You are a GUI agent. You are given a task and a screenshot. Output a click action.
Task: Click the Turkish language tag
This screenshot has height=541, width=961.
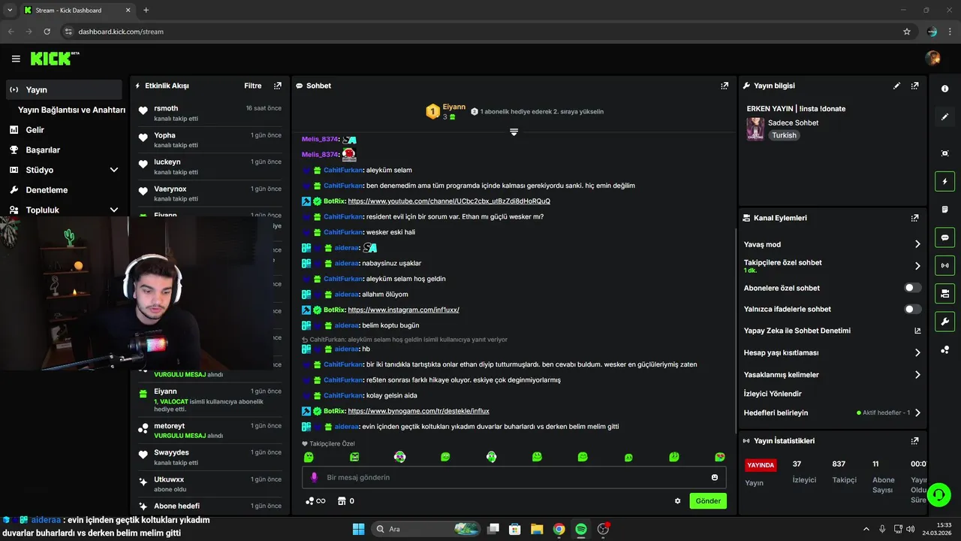coord(784,135)
